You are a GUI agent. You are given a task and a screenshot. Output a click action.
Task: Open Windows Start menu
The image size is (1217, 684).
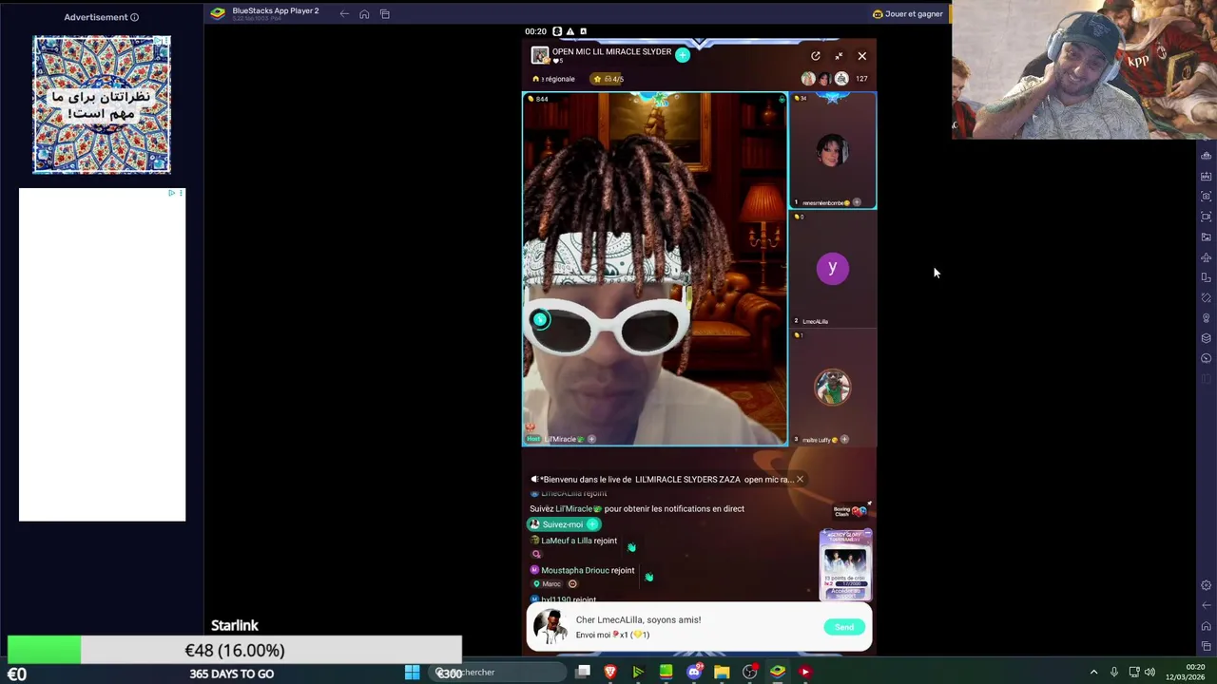coord(413,673)
